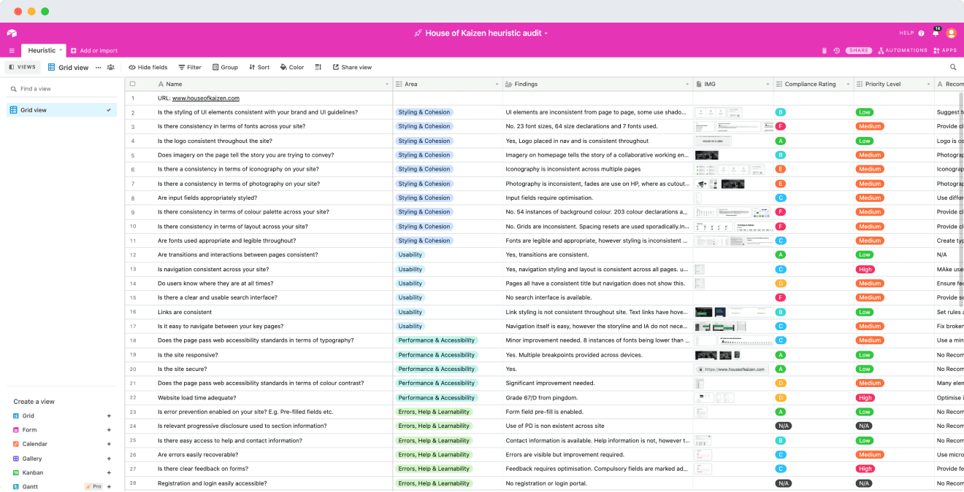964x492 pixels.
Task: Add a Form view with plus icon
Action: [109, 430]
